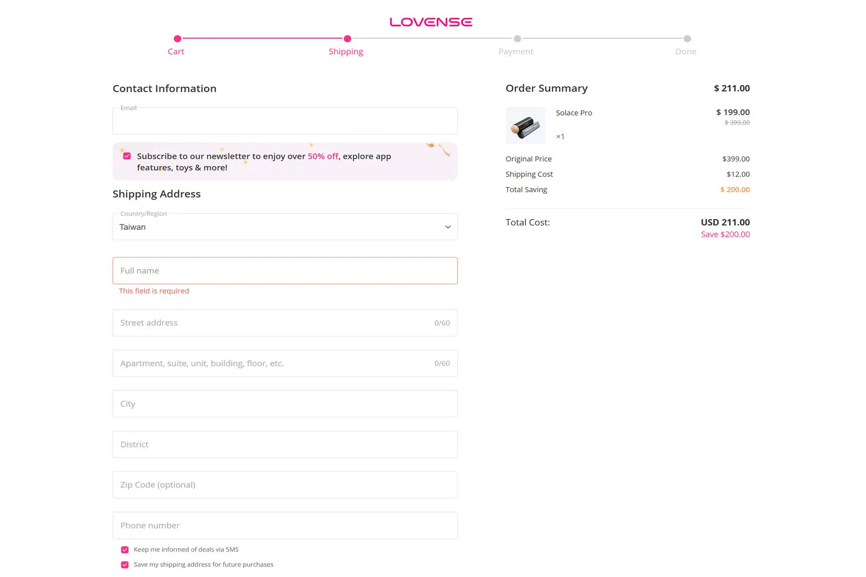Screen dimensions: 866x577
Task: Click the Payment progress dot
Action: coord(517,38)
